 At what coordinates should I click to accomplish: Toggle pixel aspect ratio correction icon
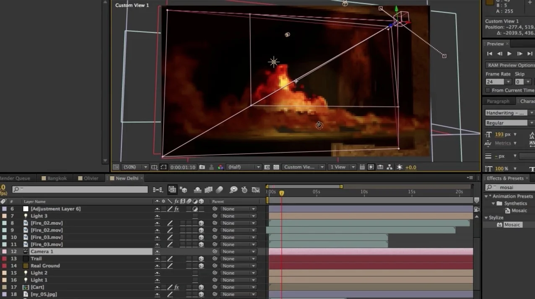[362, 167]
